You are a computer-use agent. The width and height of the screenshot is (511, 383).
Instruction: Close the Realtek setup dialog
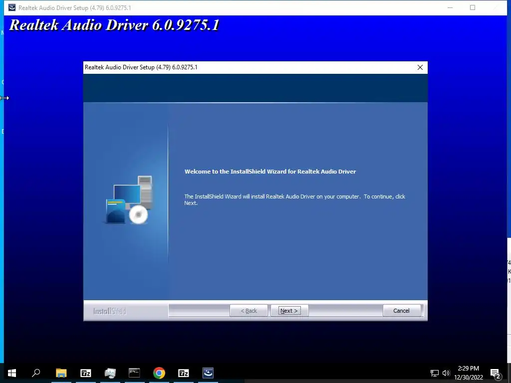(x=420, y=67)
